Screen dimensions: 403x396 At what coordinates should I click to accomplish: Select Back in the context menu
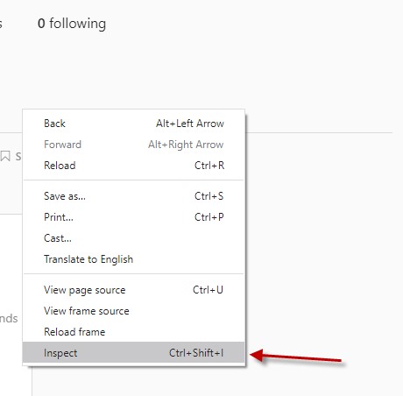[133, 124]
